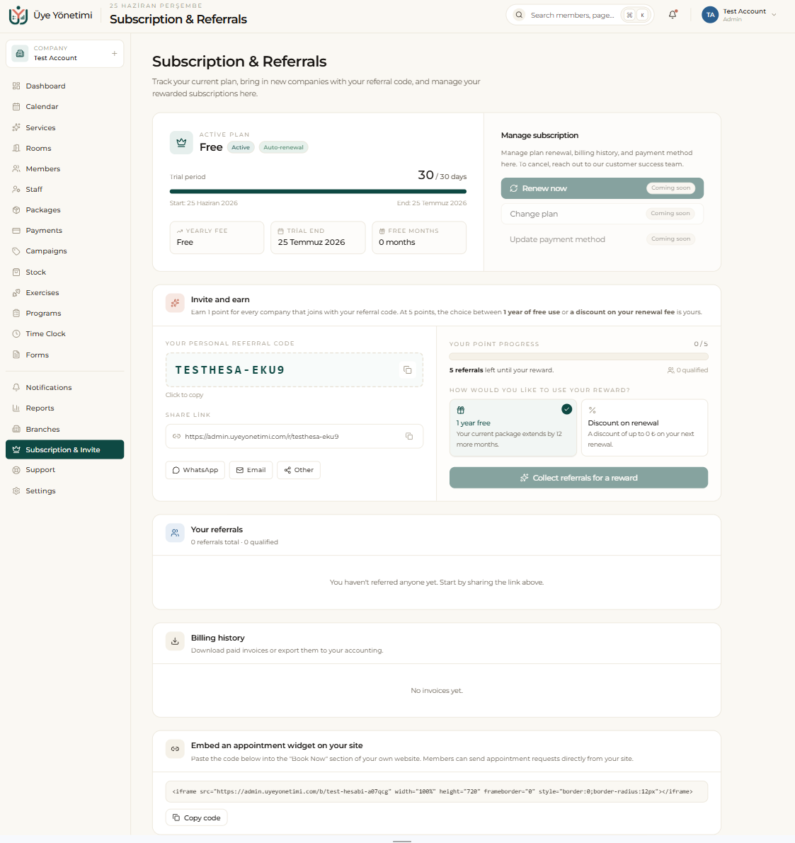795x843 pixels.
Task: Copy referral code using copy icon
Action: 407,370
